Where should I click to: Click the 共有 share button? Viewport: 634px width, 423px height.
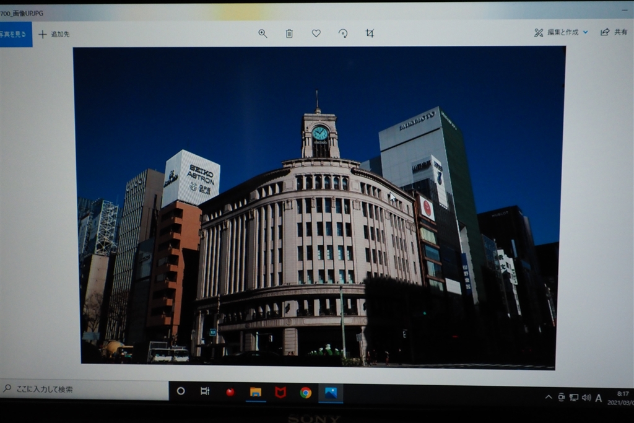click(x=614, y=32)
